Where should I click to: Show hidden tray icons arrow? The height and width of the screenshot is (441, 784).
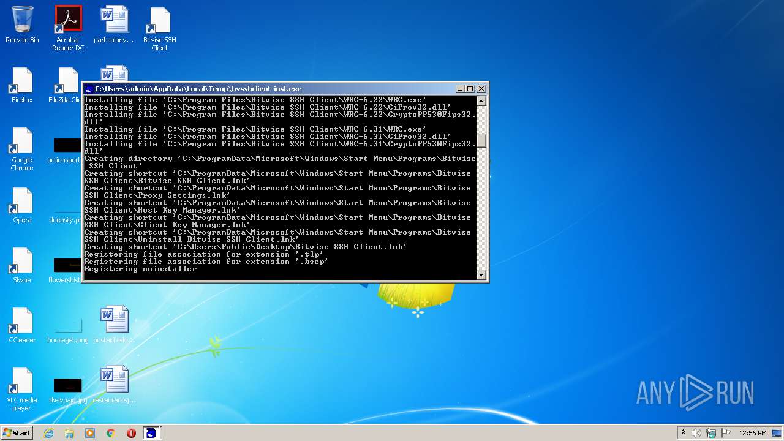coord(683,433)
